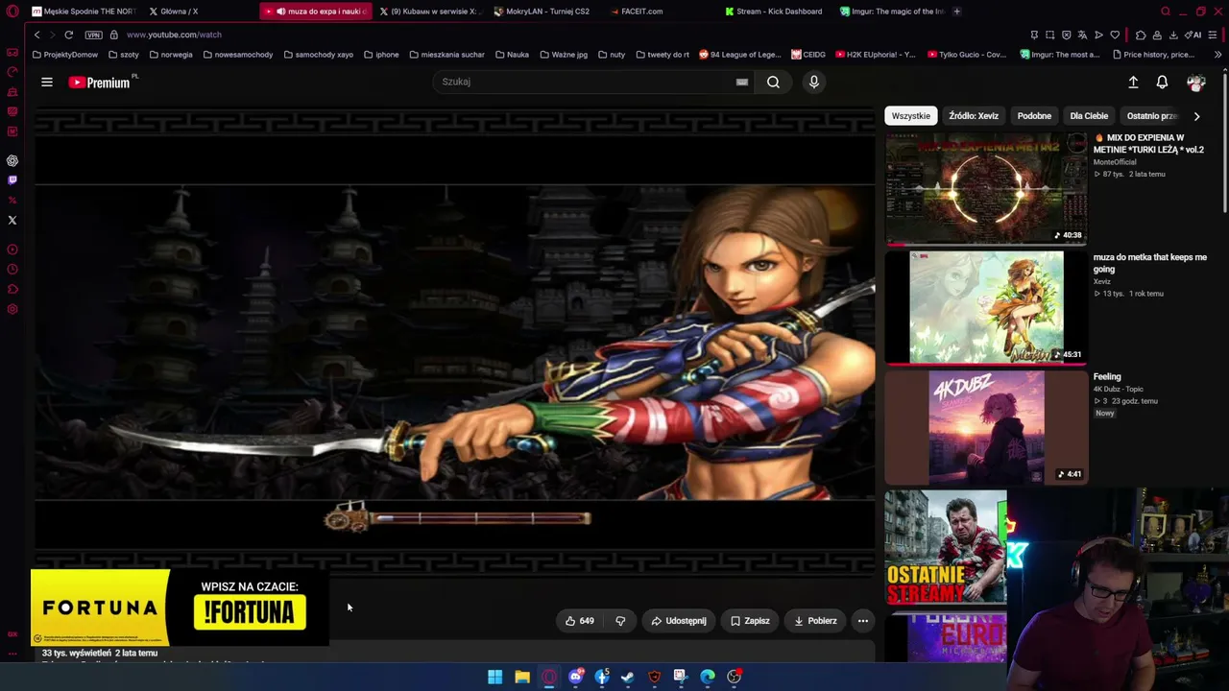1229x691 pixels.
Task: Open the on-screen keyboard icon in search box
Action: 741,83
